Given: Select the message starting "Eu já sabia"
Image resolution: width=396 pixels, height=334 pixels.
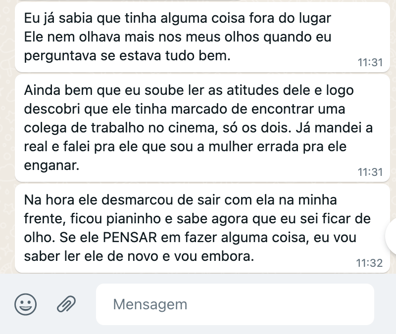Looking at the screenshot, I should pyautogui.click(x=202, y=38).
